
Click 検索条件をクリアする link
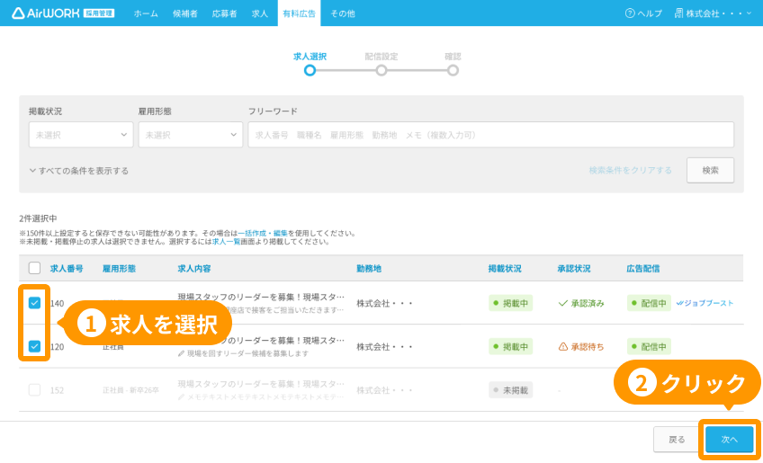pos(630,170)
